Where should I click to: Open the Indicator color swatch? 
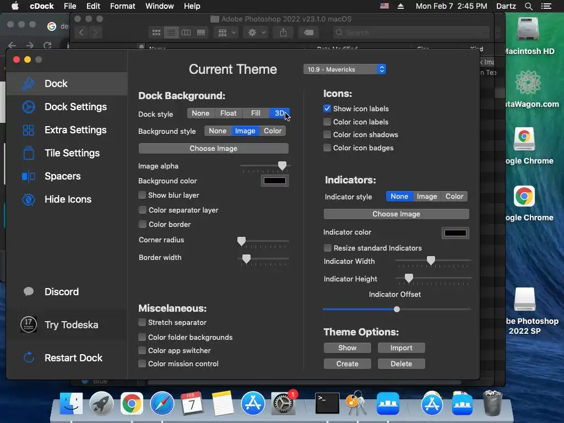click(x=455, y=233)
